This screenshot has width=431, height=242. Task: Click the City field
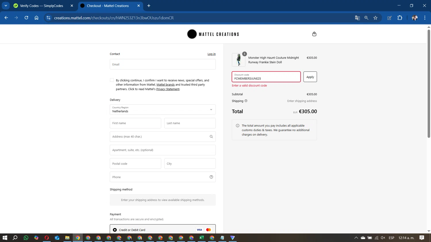(x=190, y=163)
